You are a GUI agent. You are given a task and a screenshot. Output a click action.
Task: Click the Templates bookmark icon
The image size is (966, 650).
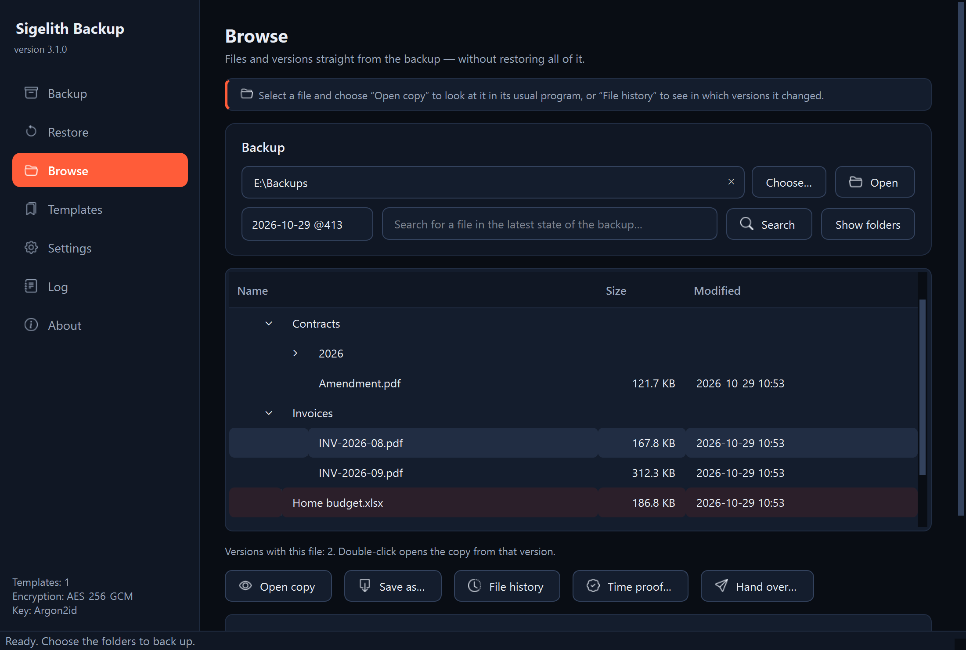pyautogui.click(x=31, y=209)
